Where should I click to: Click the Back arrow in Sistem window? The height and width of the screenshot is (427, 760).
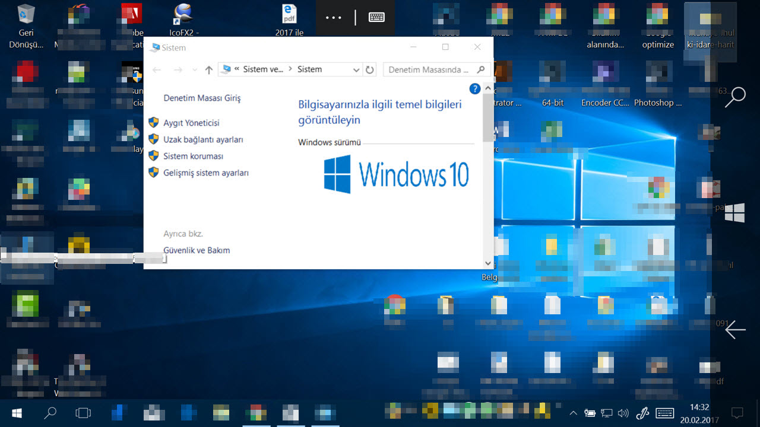click(157, 70)
